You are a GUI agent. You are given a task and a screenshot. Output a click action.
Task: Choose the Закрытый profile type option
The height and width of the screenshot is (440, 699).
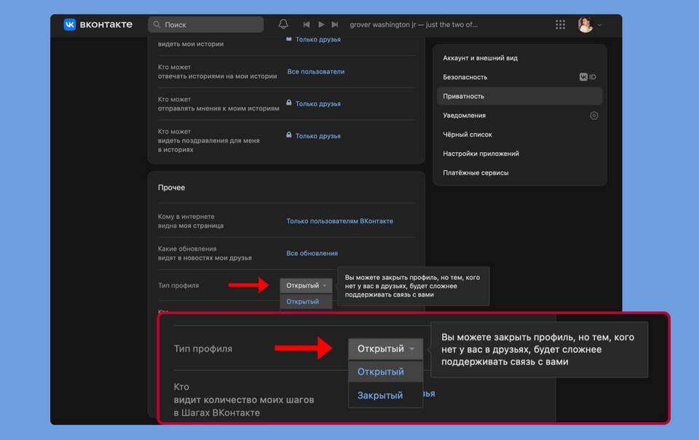click(x=380, y=395)
